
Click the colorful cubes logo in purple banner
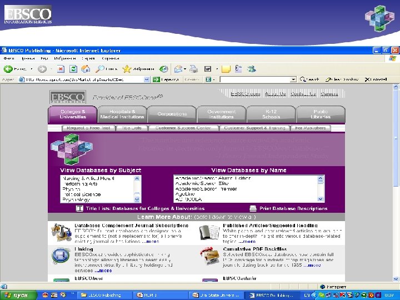point(72,149)
